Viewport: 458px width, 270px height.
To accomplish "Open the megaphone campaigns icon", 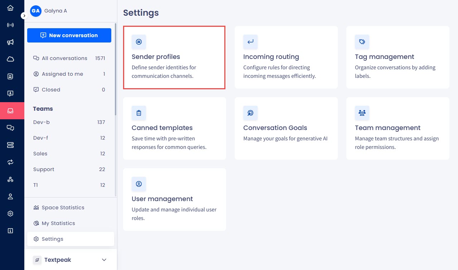I will (x=10, y=42).
